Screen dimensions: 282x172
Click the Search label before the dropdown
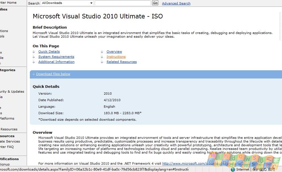tap(34, 3)
